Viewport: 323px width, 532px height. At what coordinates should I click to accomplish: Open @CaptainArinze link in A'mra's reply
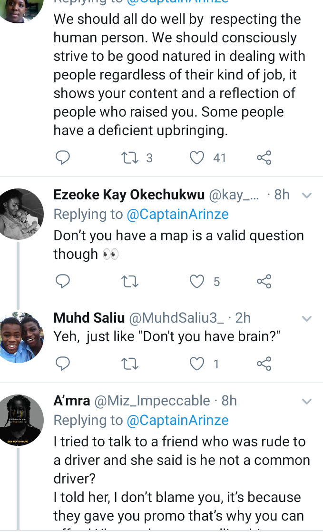coord(177,420)
